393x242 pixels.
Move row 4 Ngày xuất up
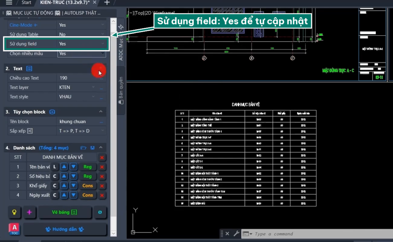pos(64,195)
